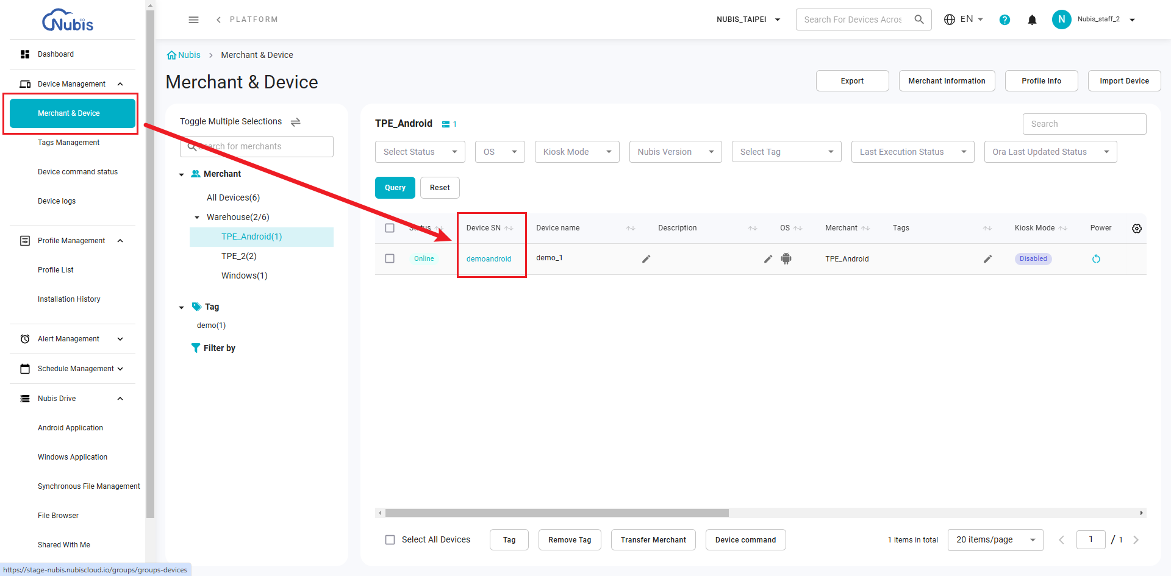The height and width of the screenshot is (576, 1171).
Task: Focus the Search for merchants field
Action: click(x=257, y=146)
